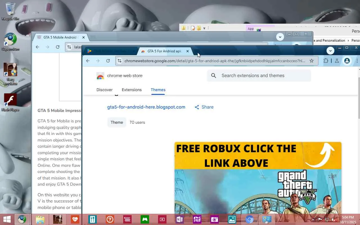Screen dimensions: 360x225
Task: Go back in the Chrome Web Store window
Action: (x=88, y=61)
